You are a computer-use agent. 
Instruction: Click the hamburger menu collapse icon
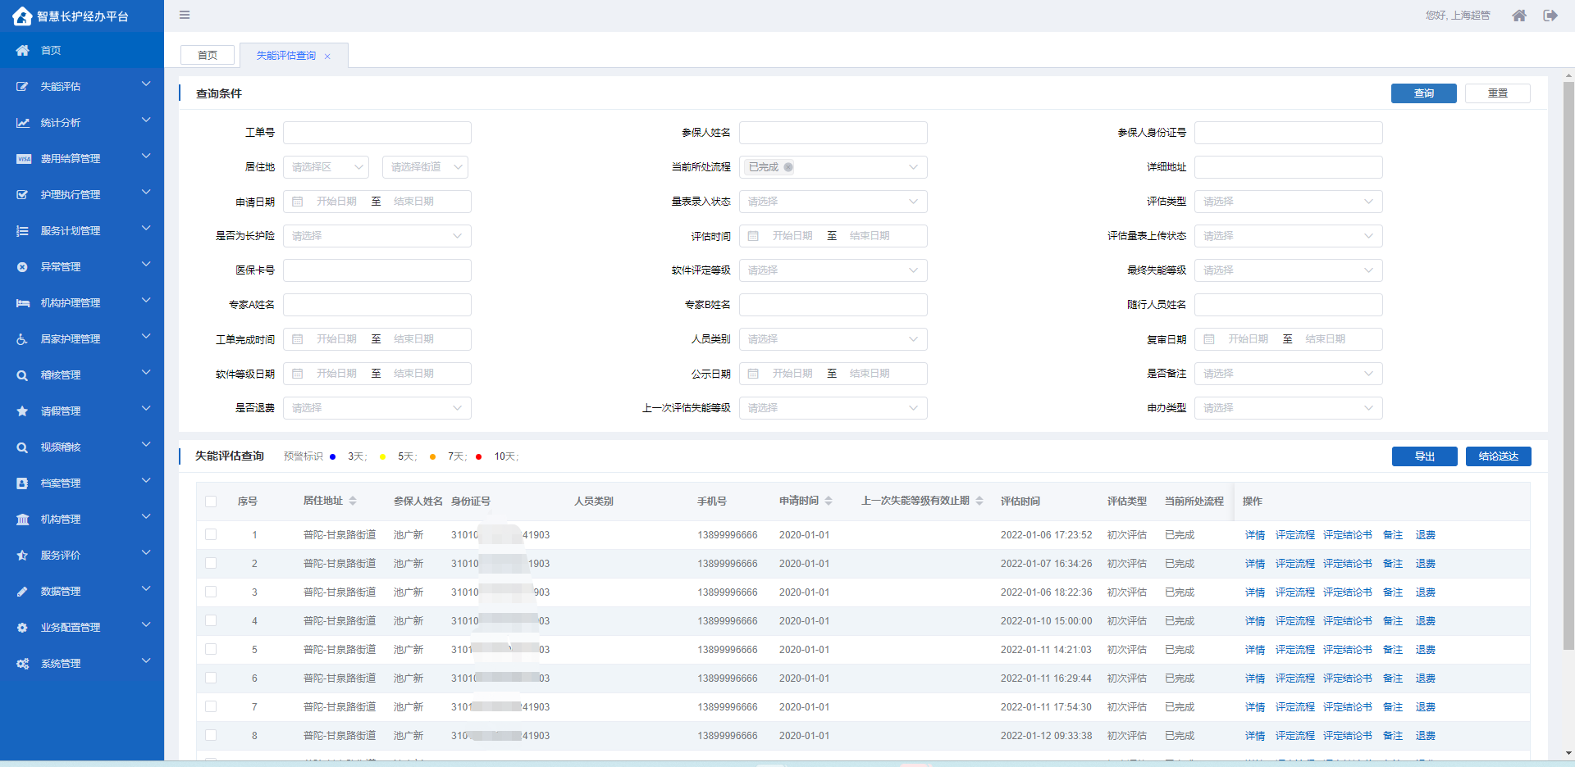click(x=185, y=15)
